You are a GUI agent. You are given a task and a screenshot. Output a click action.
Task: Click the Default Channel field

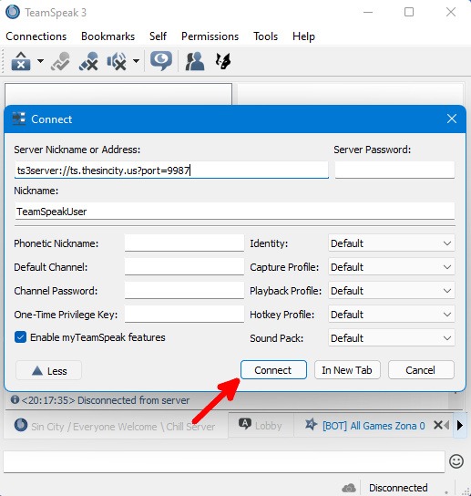pyautogui.click(x=184, y=266)
